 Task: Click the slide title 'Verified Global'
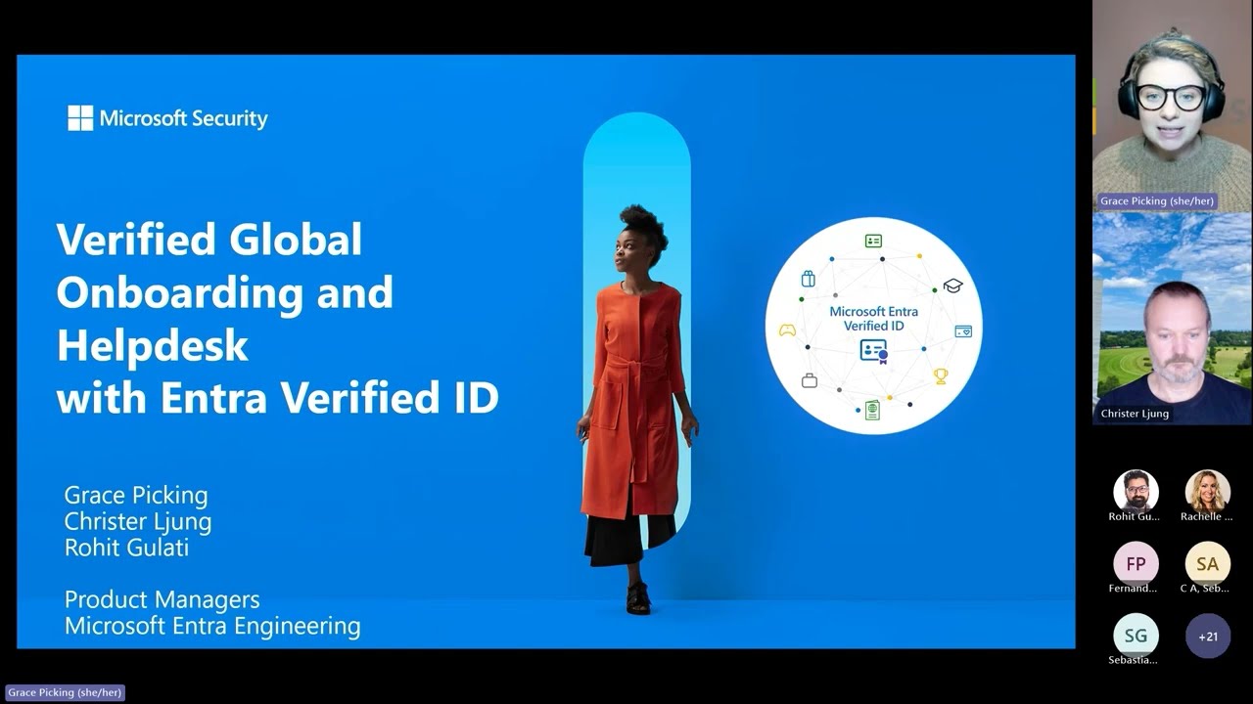pos(209,240)
